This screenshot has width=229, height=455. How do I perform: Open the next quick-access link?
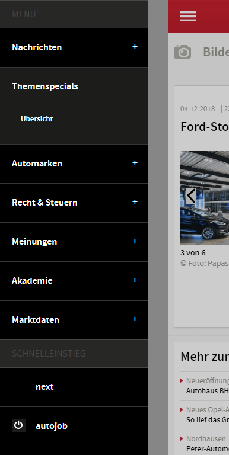click(44, 387)
